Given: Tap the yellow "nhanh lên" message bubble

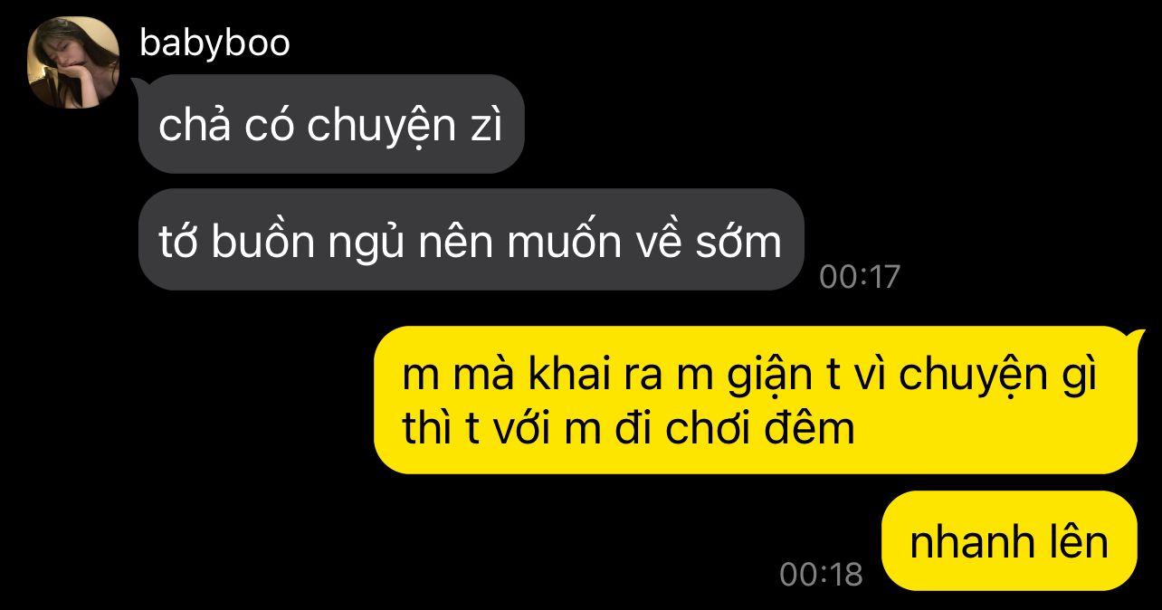Looking at the screenshot, I should pos(1009,541).
